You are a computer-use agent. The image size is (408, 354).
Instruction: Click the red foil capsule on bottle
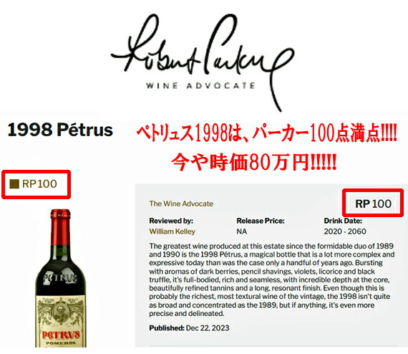coord(60,227)
